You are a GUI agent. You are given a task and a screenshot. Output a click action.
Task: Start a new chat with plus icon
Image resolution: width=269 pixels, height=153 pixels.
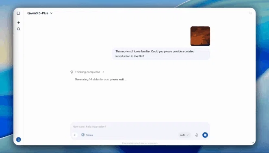tap(19, 23)
